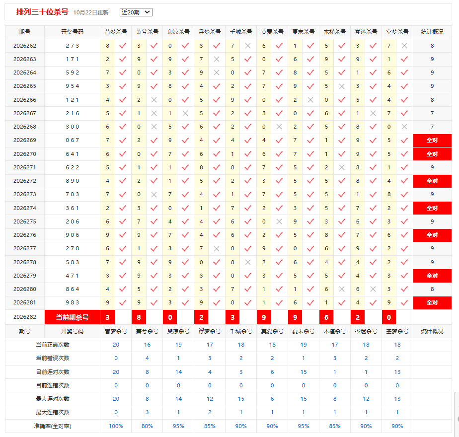Click the 期号 header in the top header row
Screen dimensions: 459x437
25,32
